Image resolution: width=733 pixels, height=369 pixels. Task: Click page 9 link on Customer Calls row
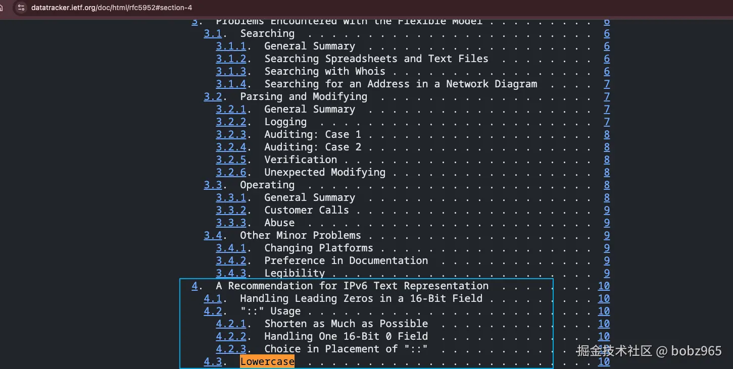coord(607,210)
